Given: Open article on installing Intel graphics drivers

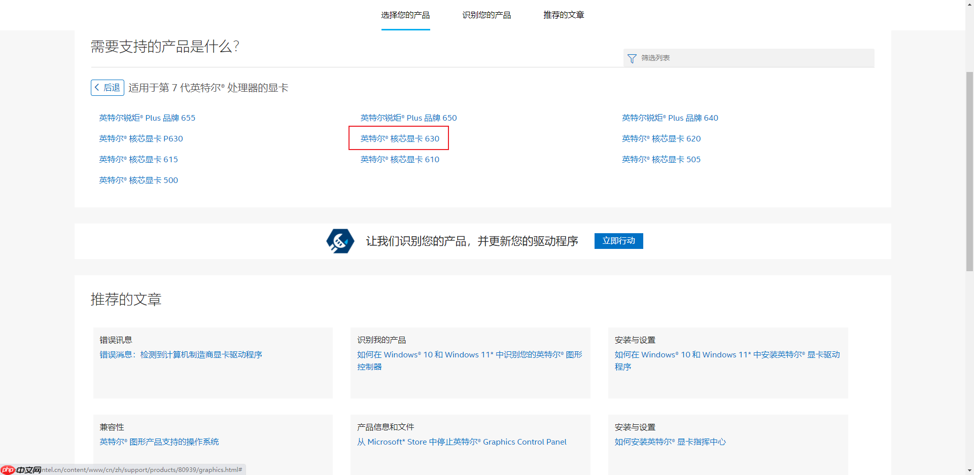Looking at the screenshot, I should coord(727,360).
